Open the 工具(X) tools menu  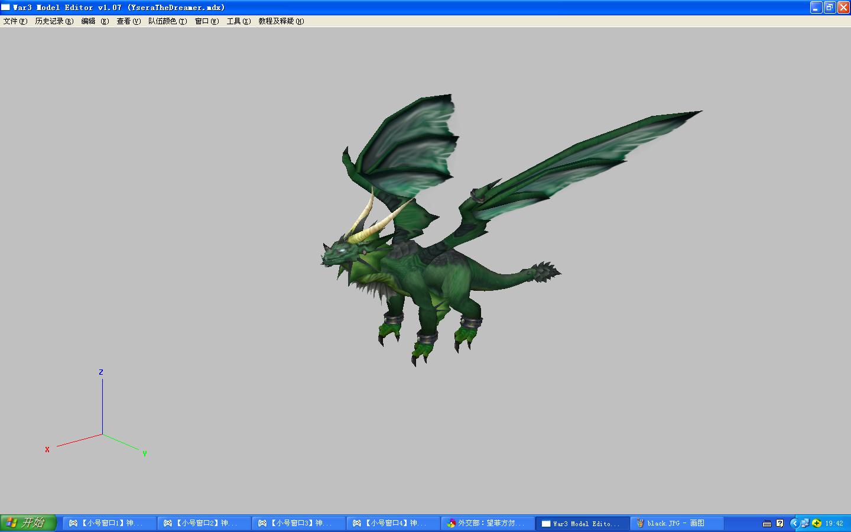pos(239,21)
